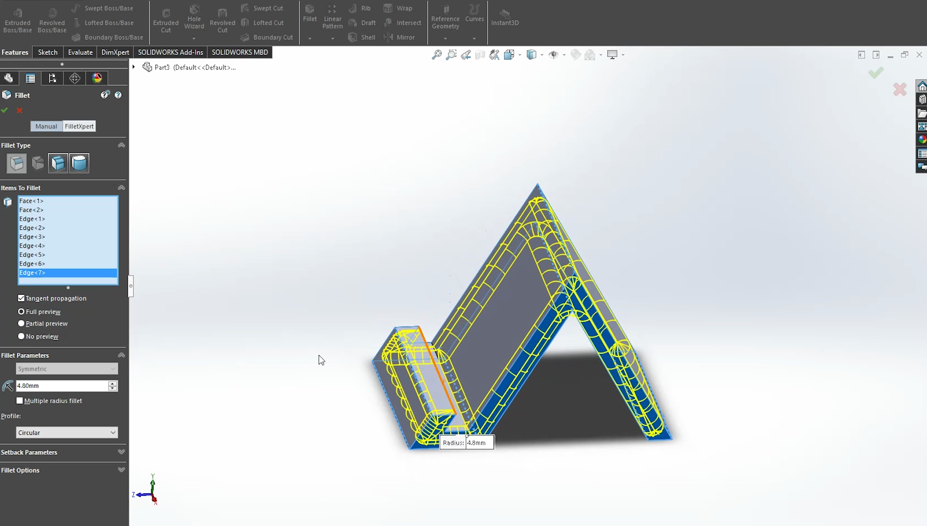This screenshot has width=927, height=526.
Task: Open PropertyManager tab icon
Action: click(30, 78)
